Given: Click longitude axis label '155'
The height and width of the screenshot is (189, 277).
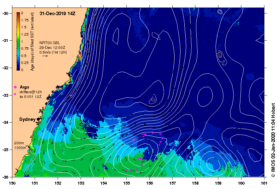Looking at the screenshot, I should coord(126,183).
